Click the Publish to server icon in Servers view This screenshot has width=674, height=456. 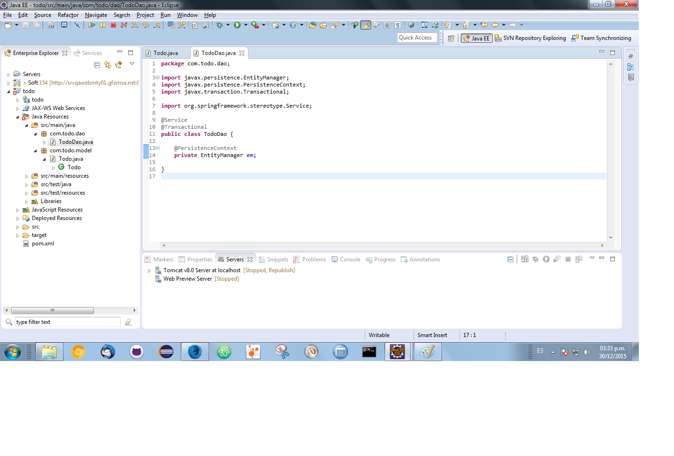(579, 259)
